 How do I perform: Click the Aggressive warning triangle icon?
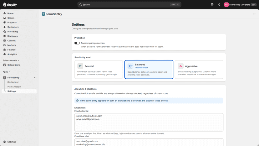[x=180, y=66]
